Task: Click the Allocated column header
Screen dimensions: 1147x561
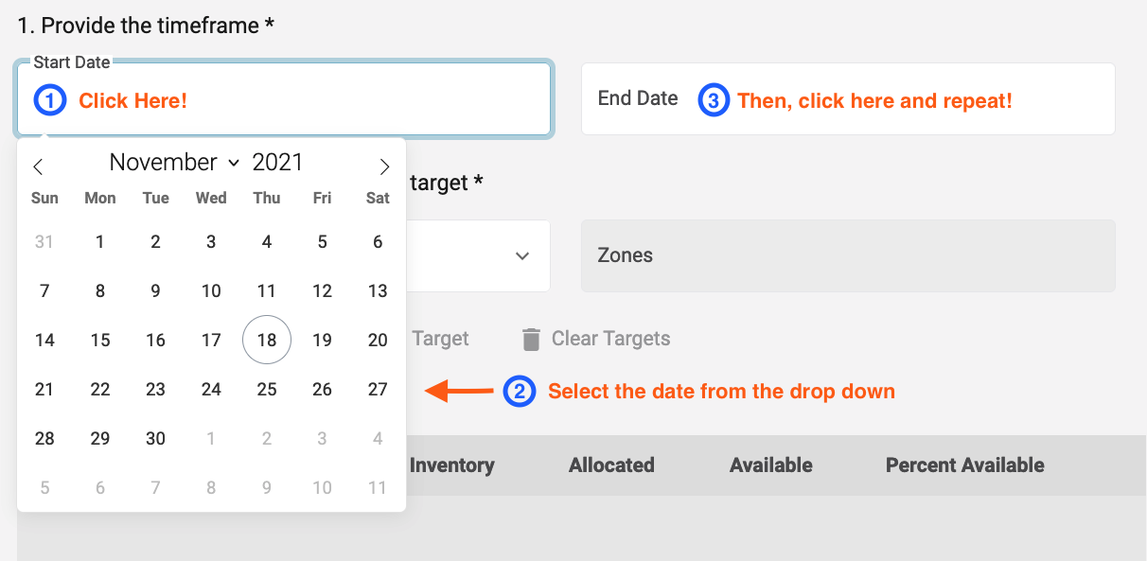Action: click(611, 465)
